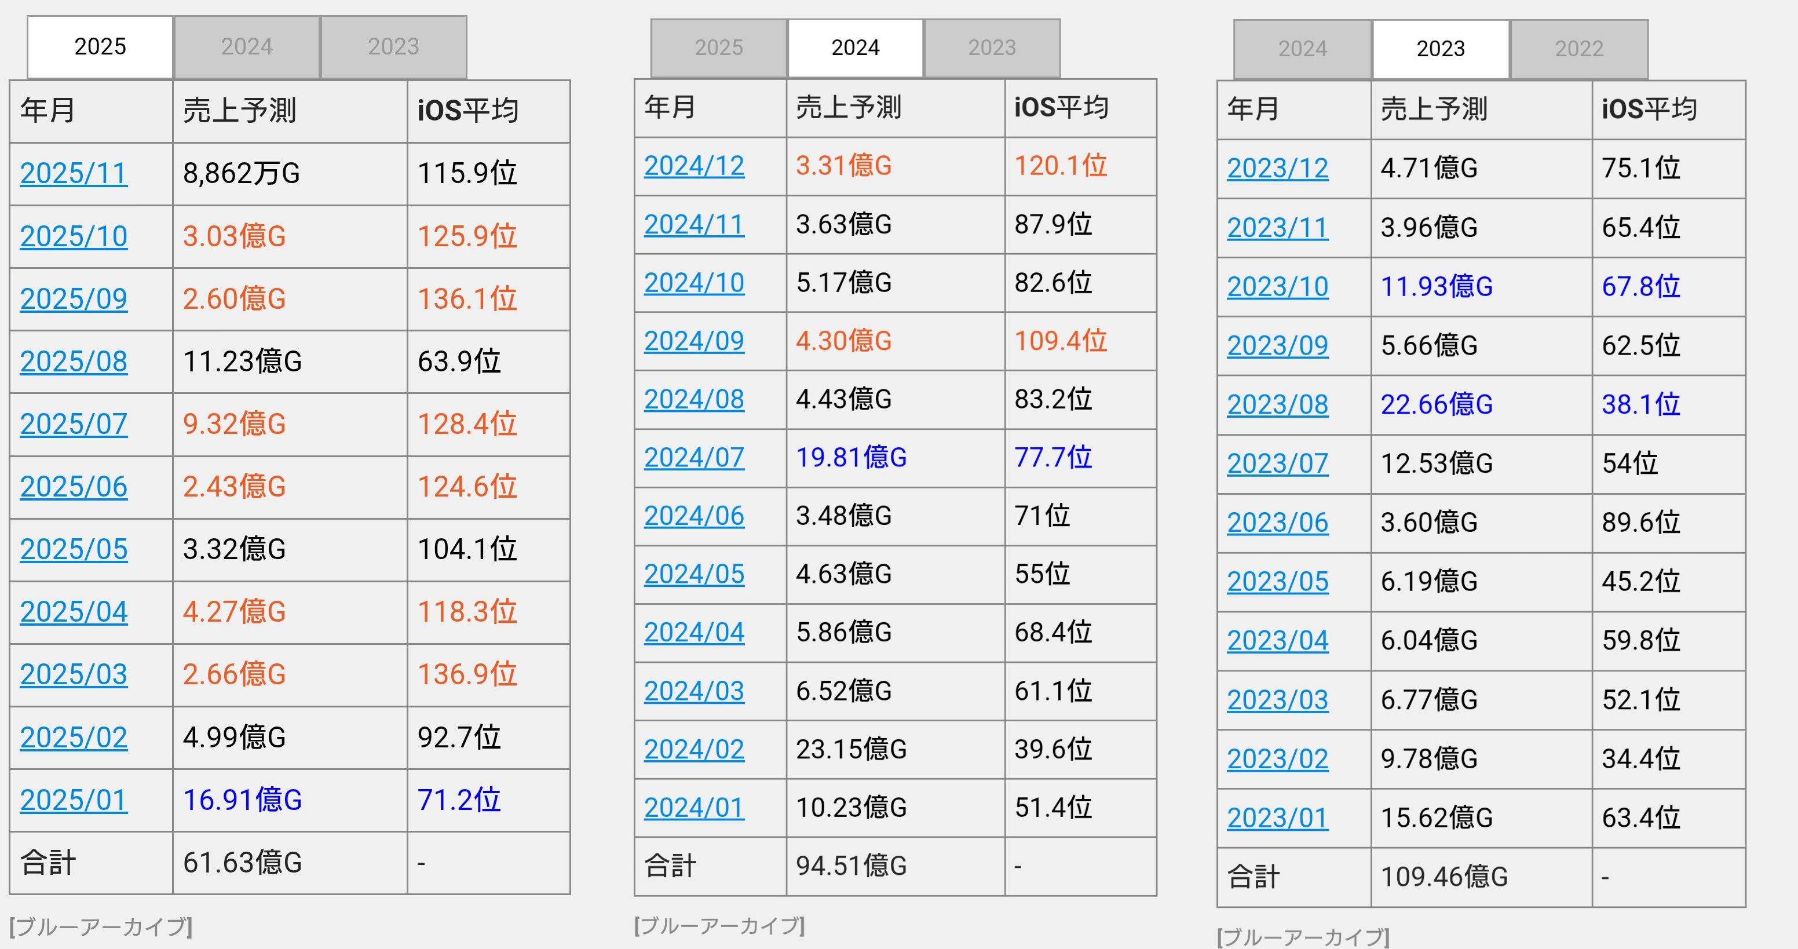The width and height of the screenshot is (1798, 949).
Task: Open the 2023/01 month link
Action: tap(1277, 817)
